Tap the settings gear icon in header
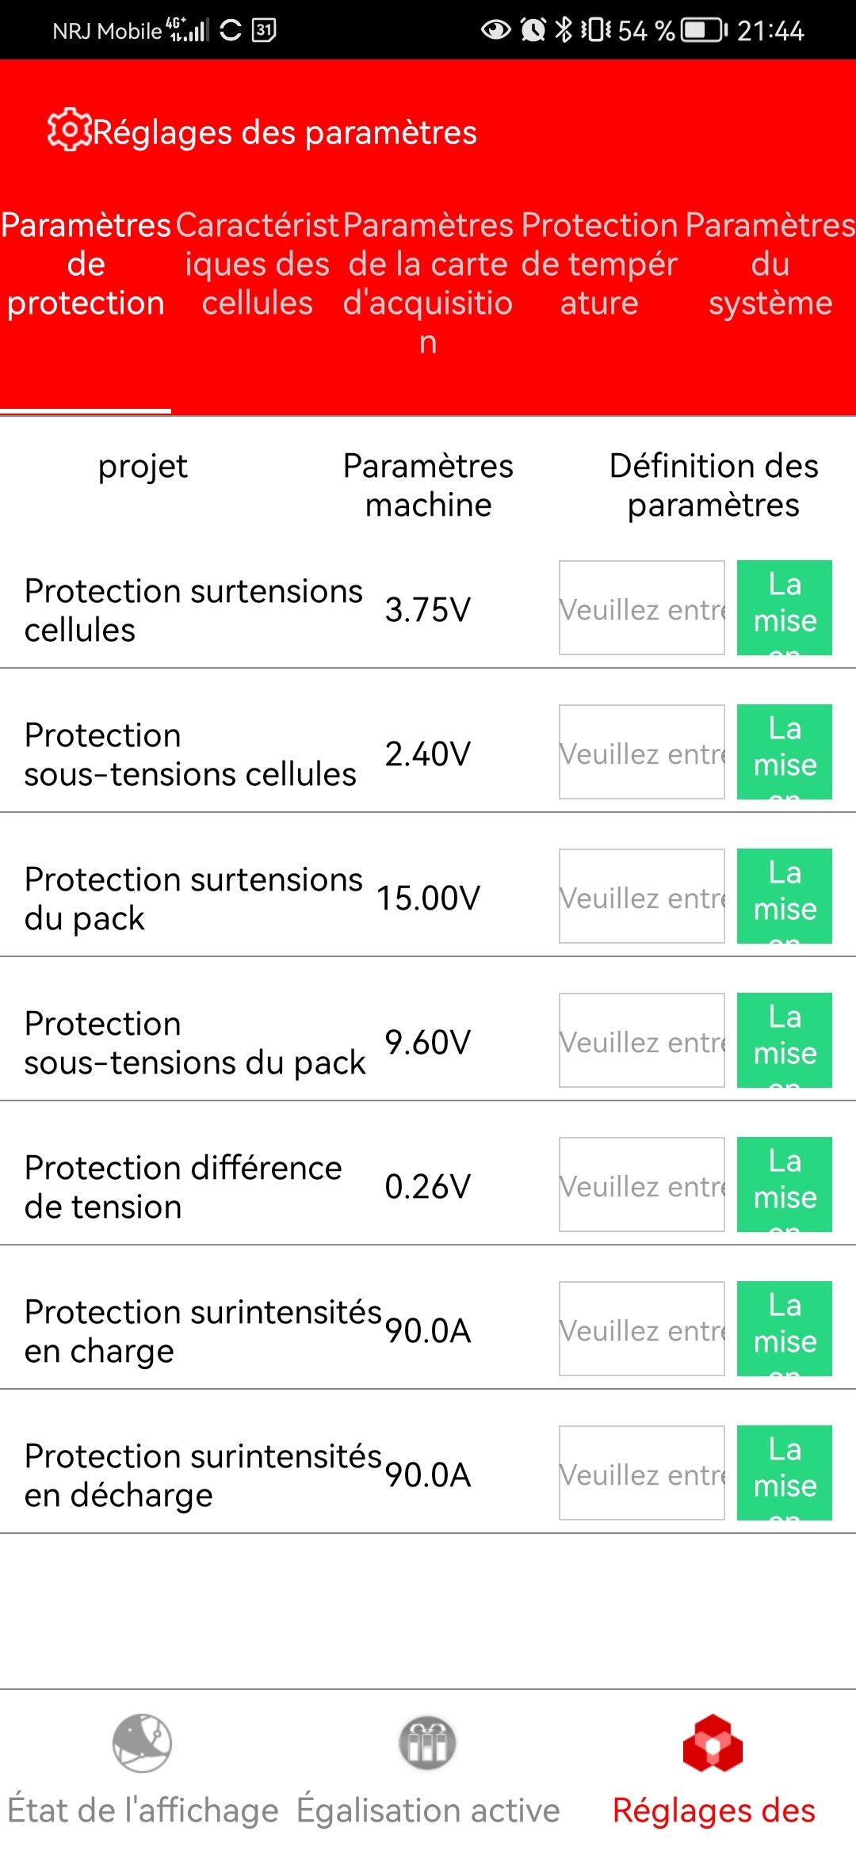Viewport: 856px width, 1854px height. [x=68, y=130]
